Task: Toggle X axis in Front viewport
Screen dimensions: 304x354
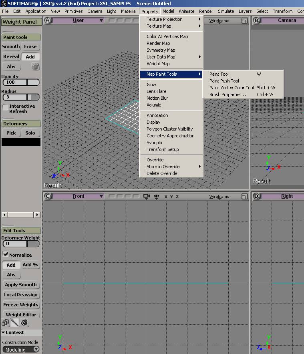Action: pyautogui.click(x=166, y=197)
